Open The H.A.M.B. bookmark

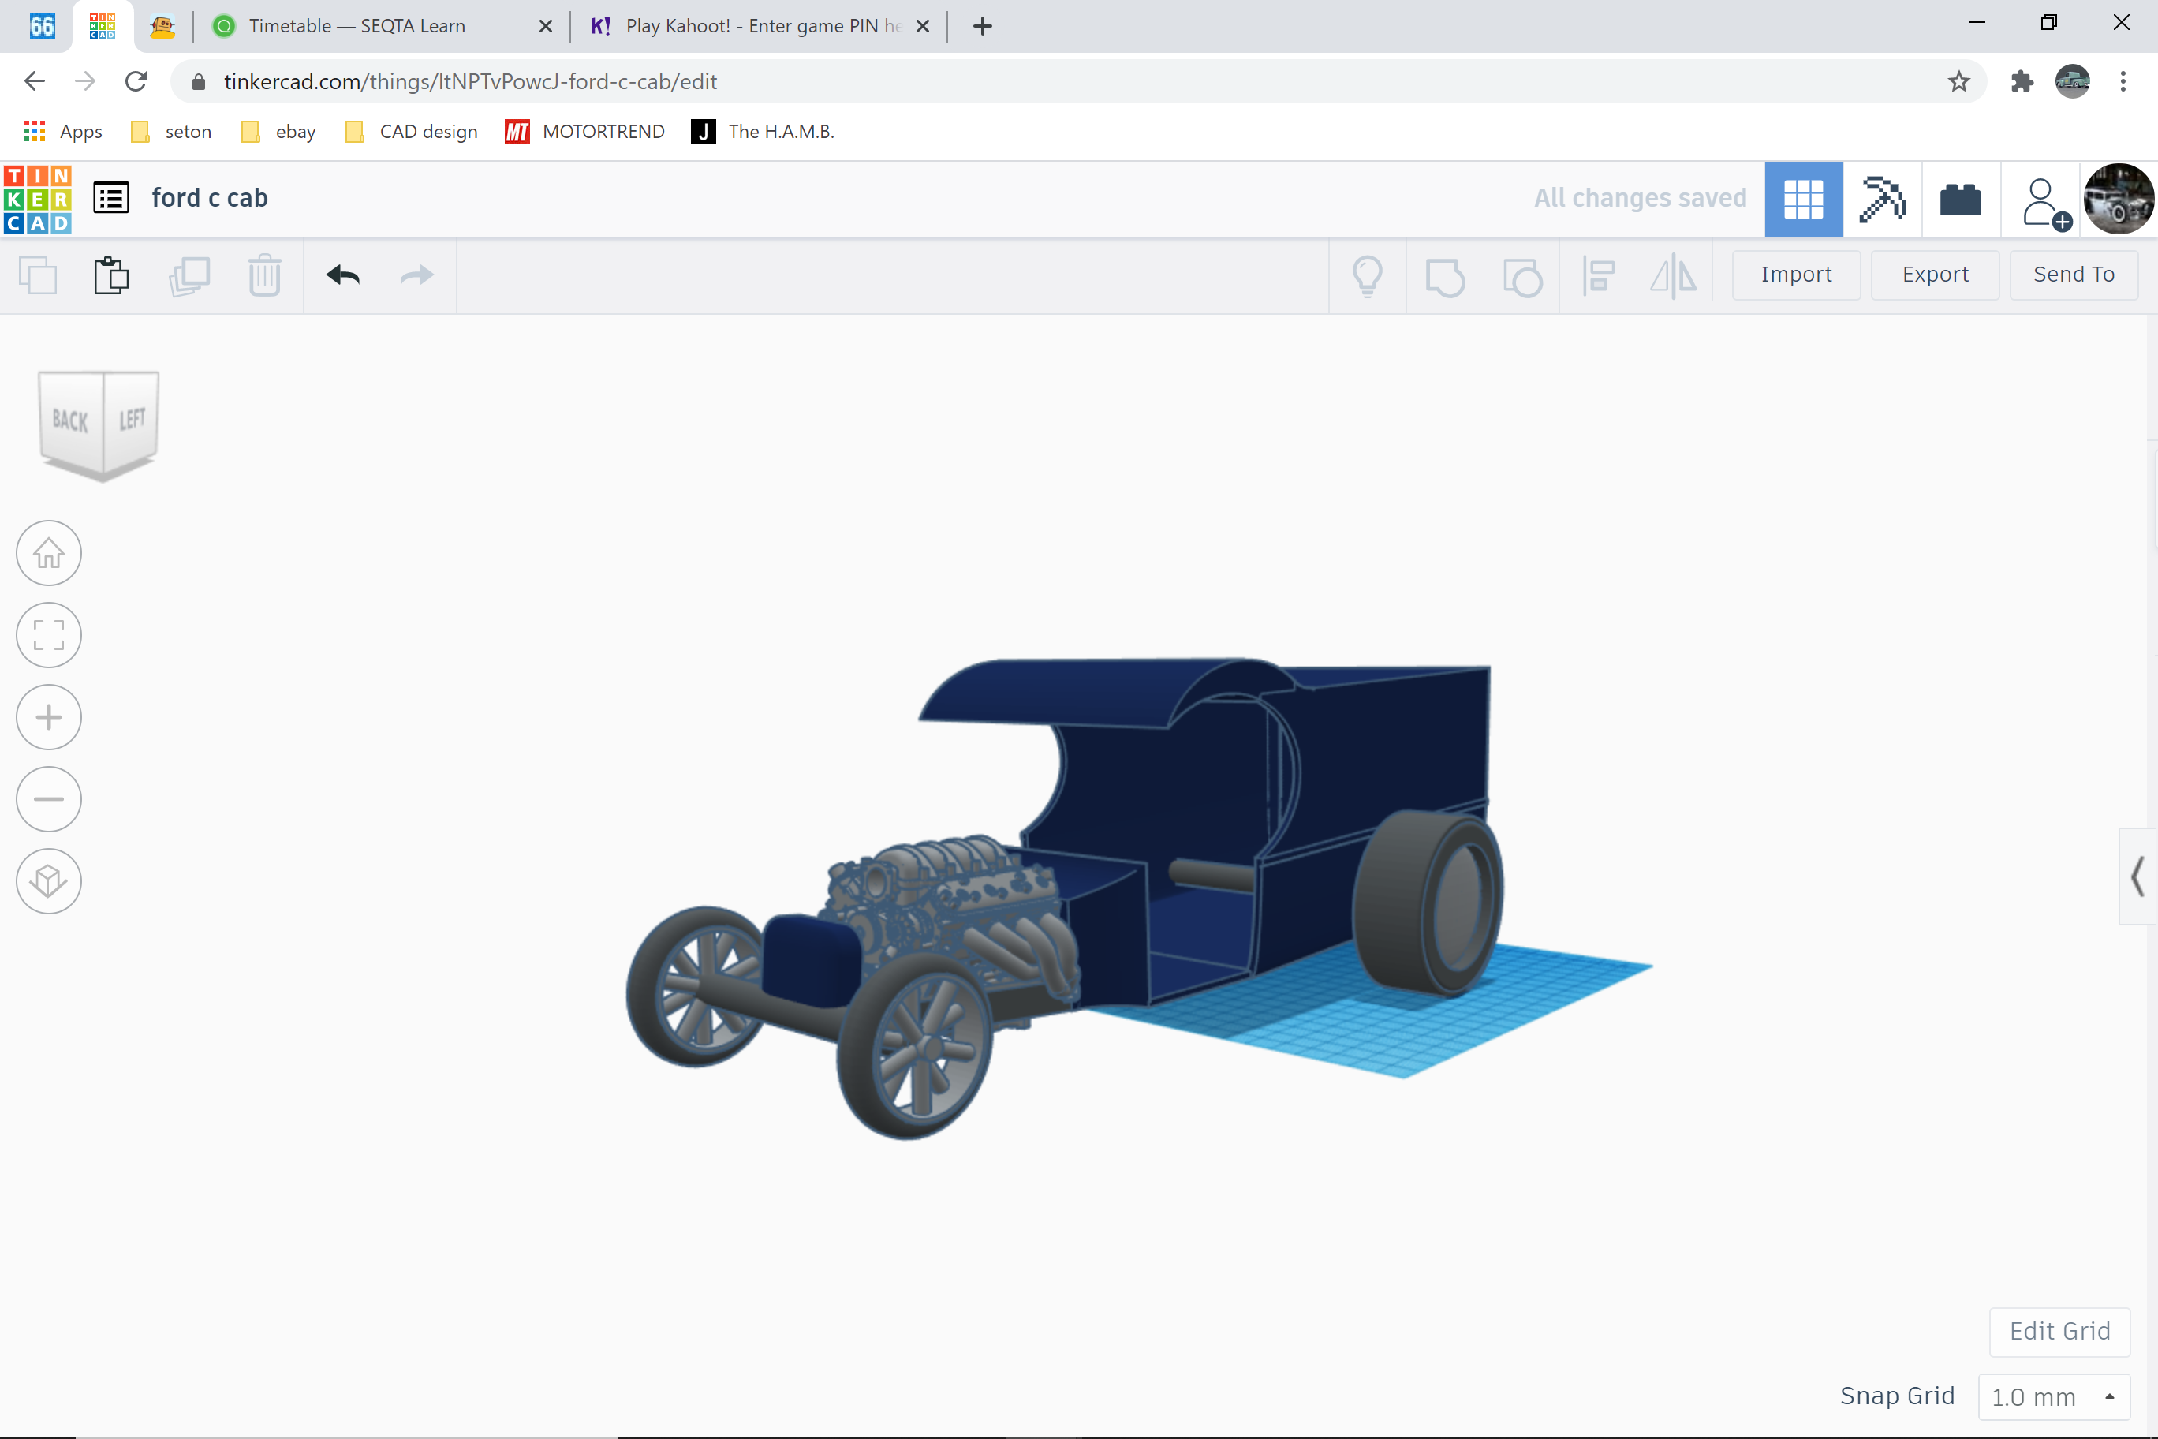764,131
